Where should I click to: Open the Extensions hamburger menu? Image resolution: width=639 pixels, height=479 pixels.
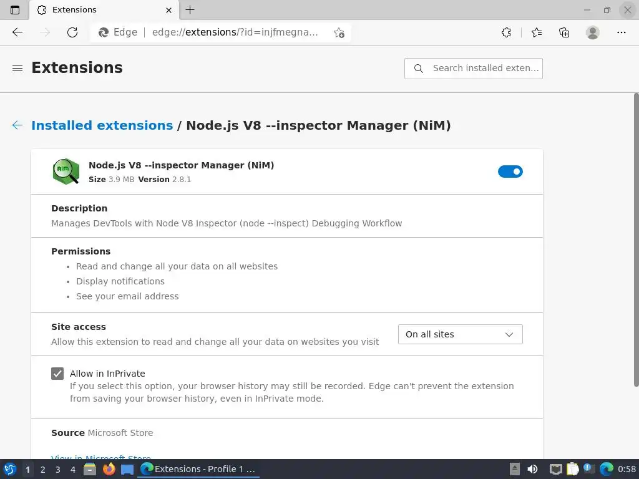click(x=17, y=69)
